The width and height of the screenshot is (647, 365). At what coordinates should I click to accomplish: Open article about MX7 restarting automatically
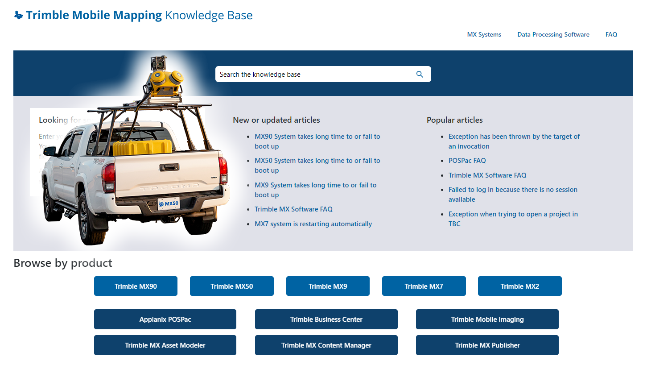point(313,224)
